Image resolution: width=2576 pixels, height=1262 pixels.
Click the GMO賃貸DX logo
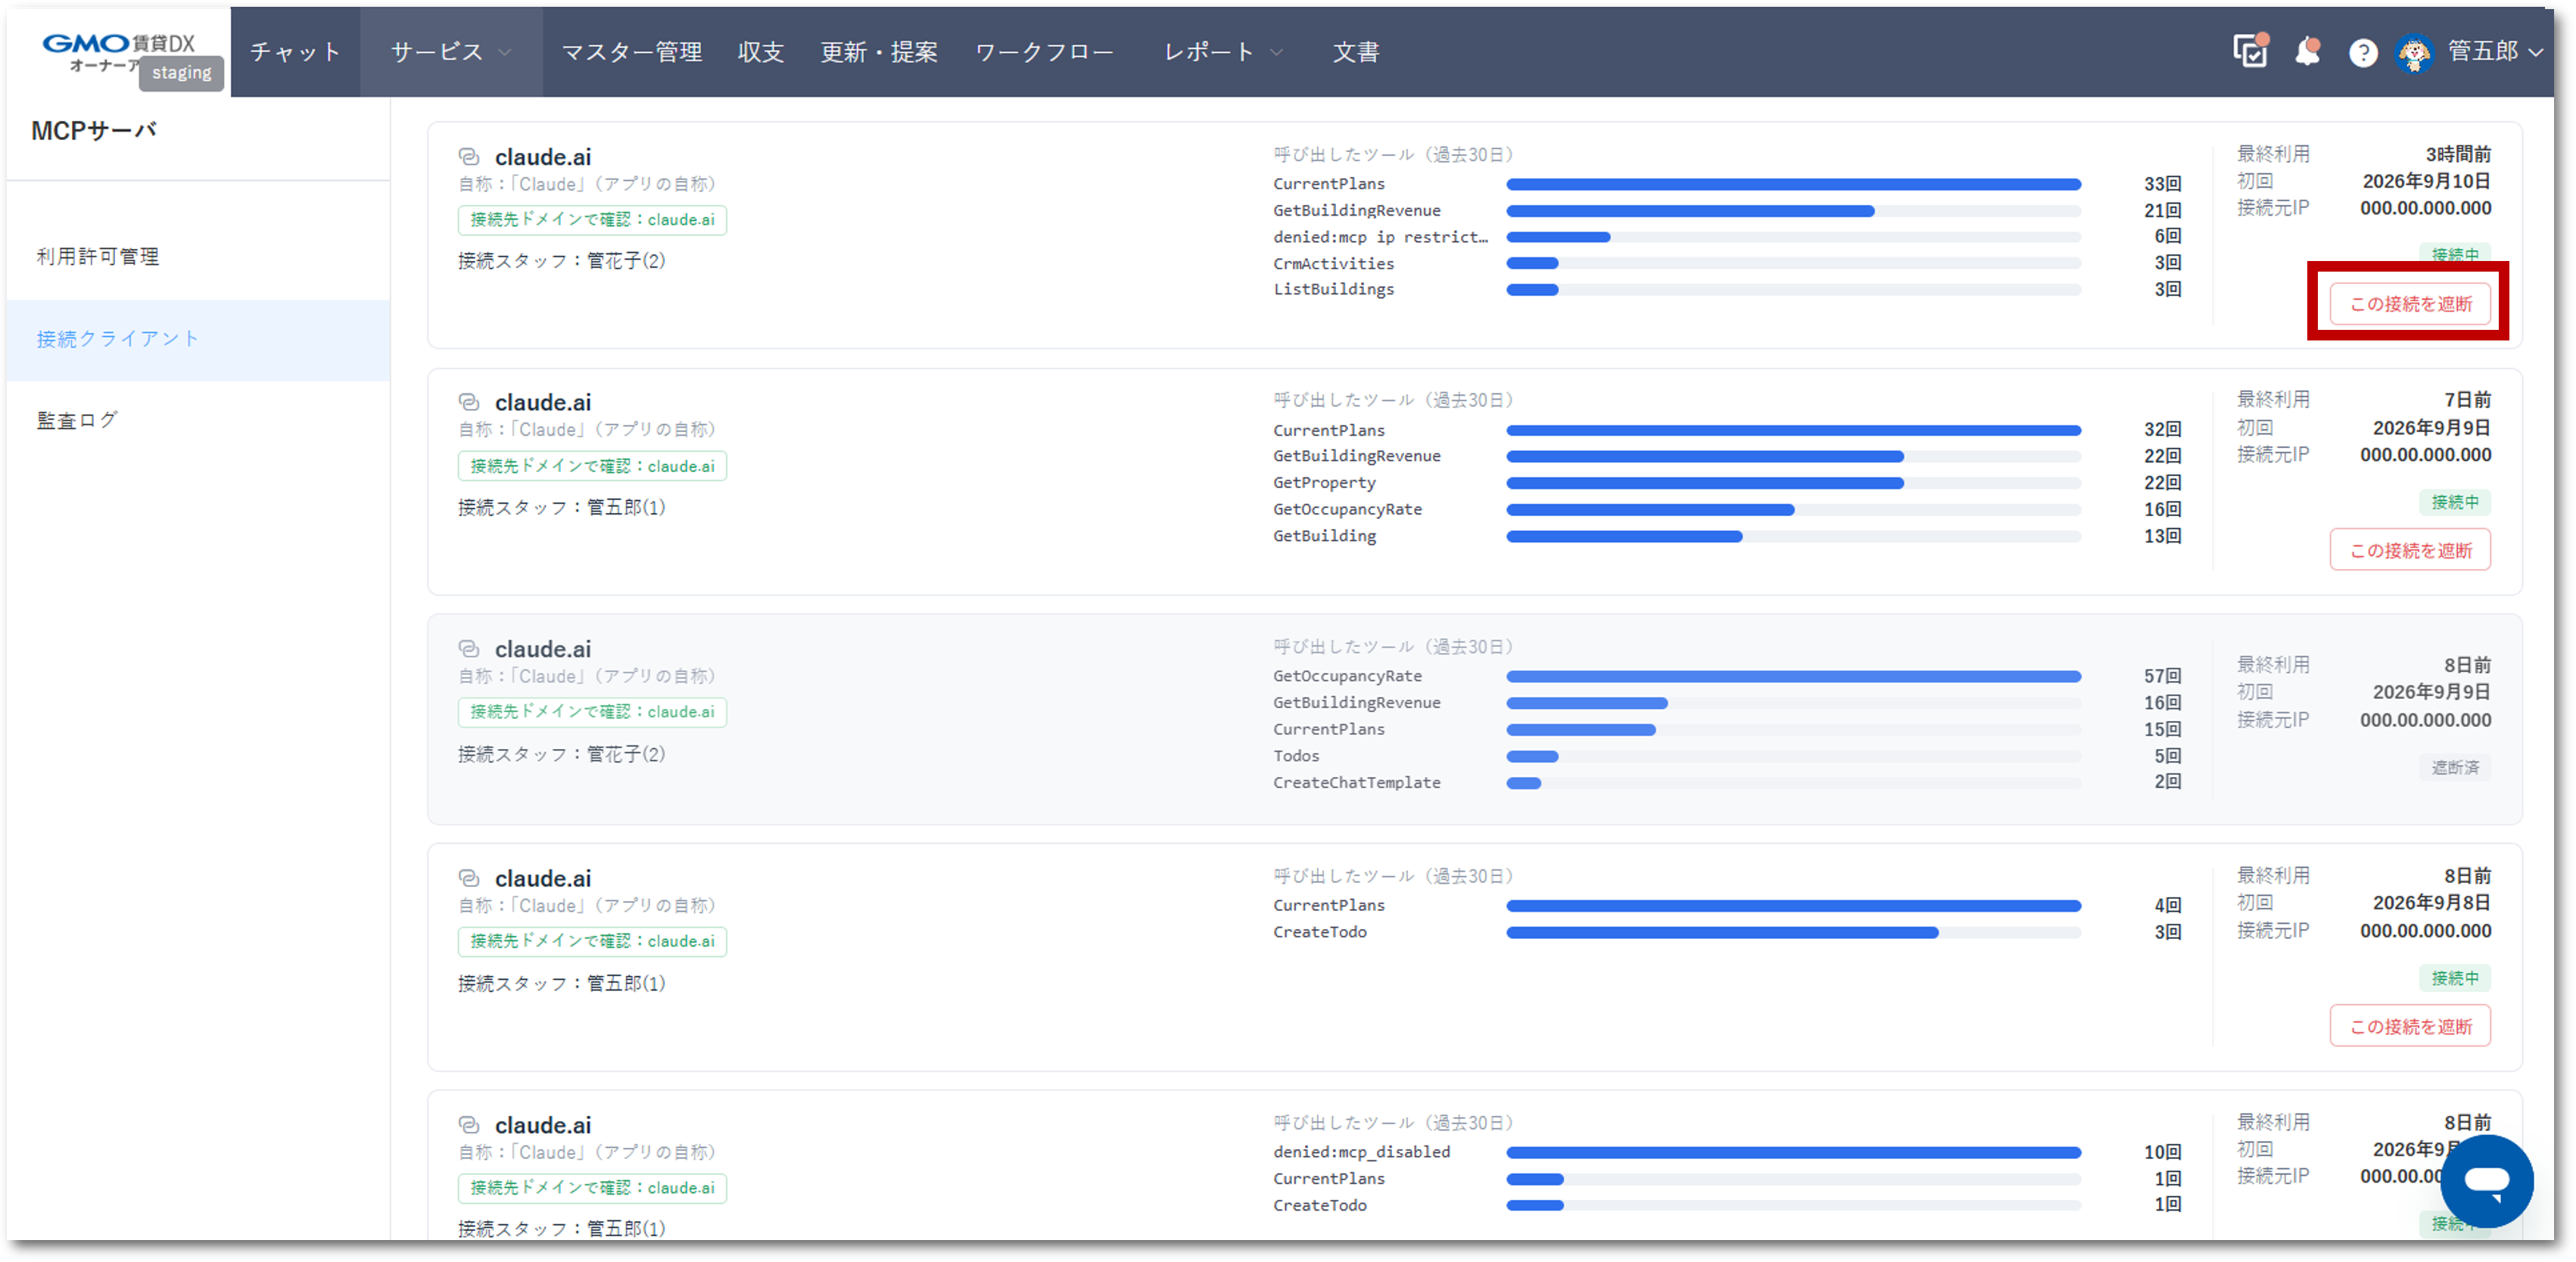pyautogui.click(x=118, y=52)
